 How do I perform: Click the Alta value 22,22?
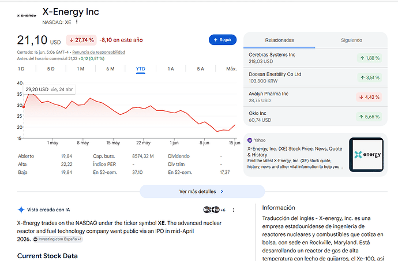pos(66,164)
